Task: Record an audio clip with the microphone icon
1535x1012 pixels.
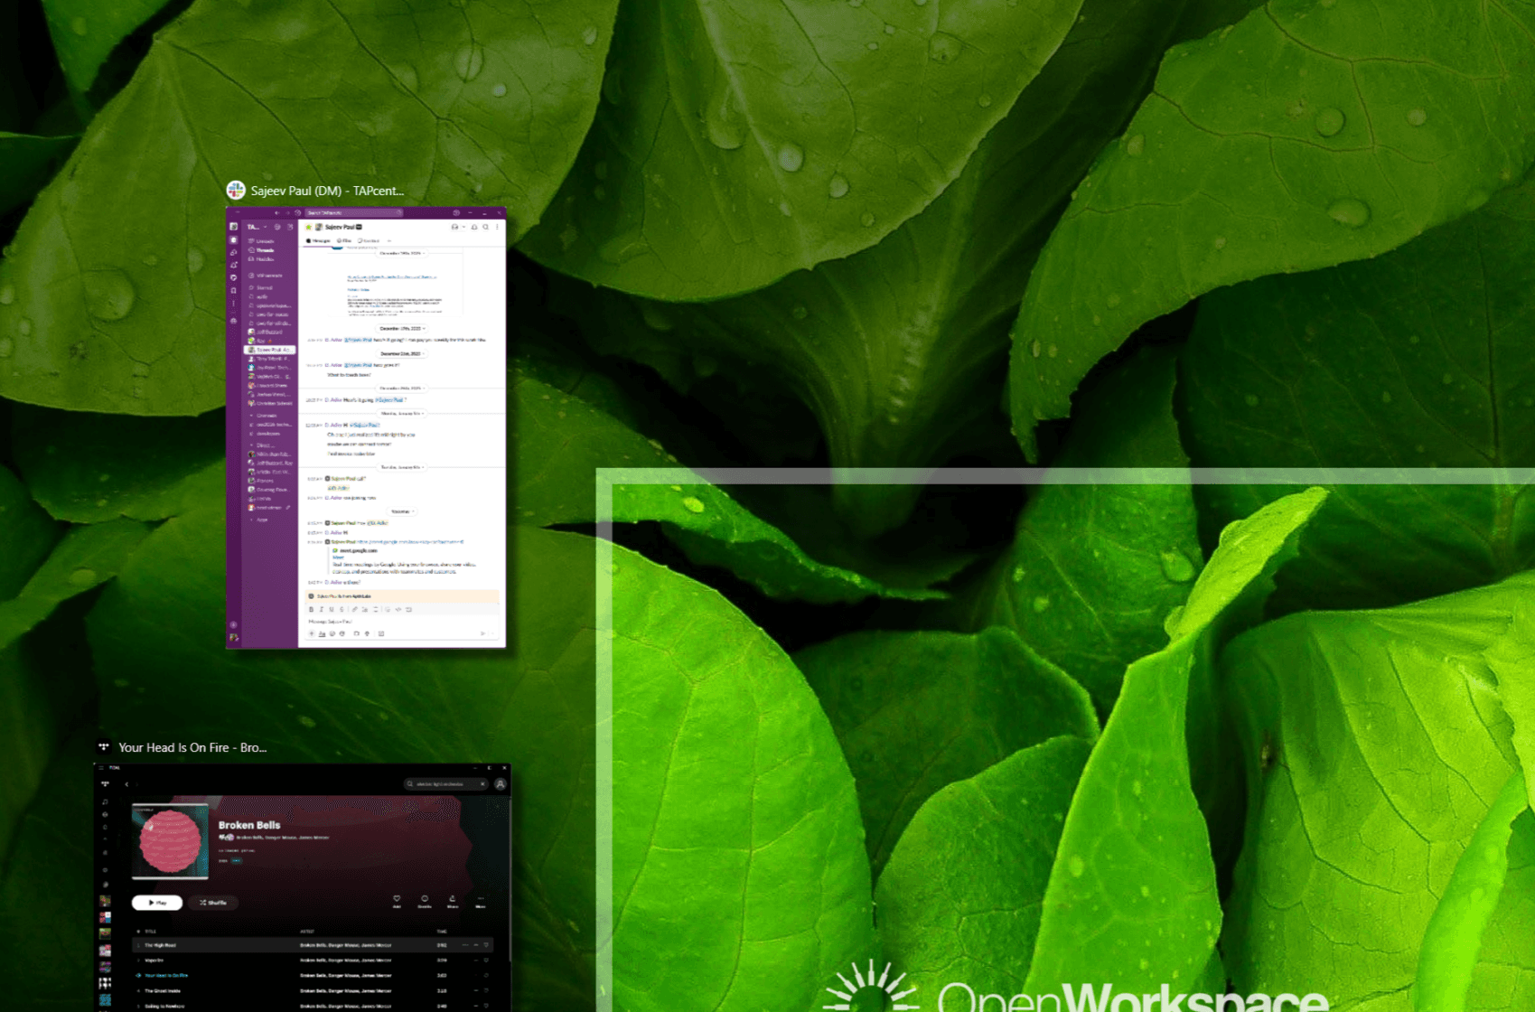Action: pyautogui.click(x=367, y=634)
